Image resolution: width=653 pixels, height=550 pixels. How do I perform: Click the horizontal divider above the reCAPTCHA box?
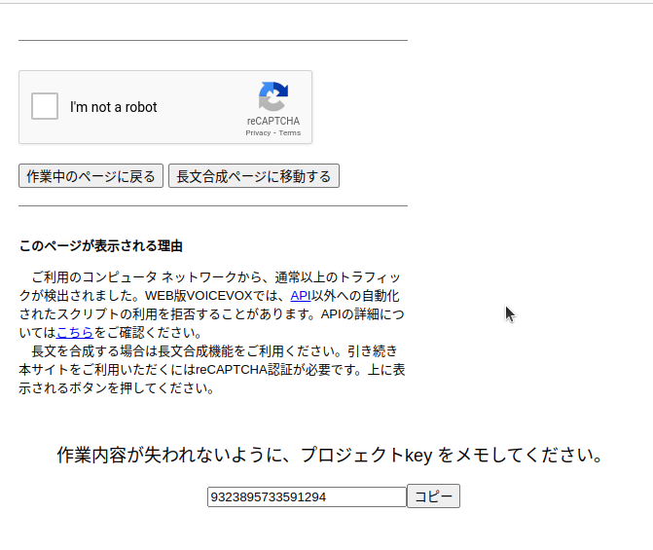(212, 41)
